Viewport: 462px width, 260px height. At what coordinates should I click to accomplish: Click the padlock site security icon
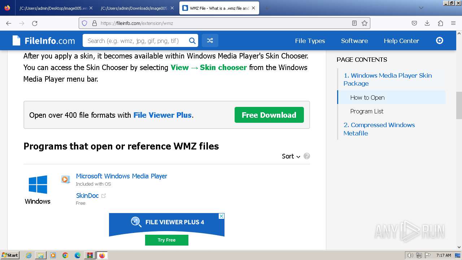[x=95, y=23]
